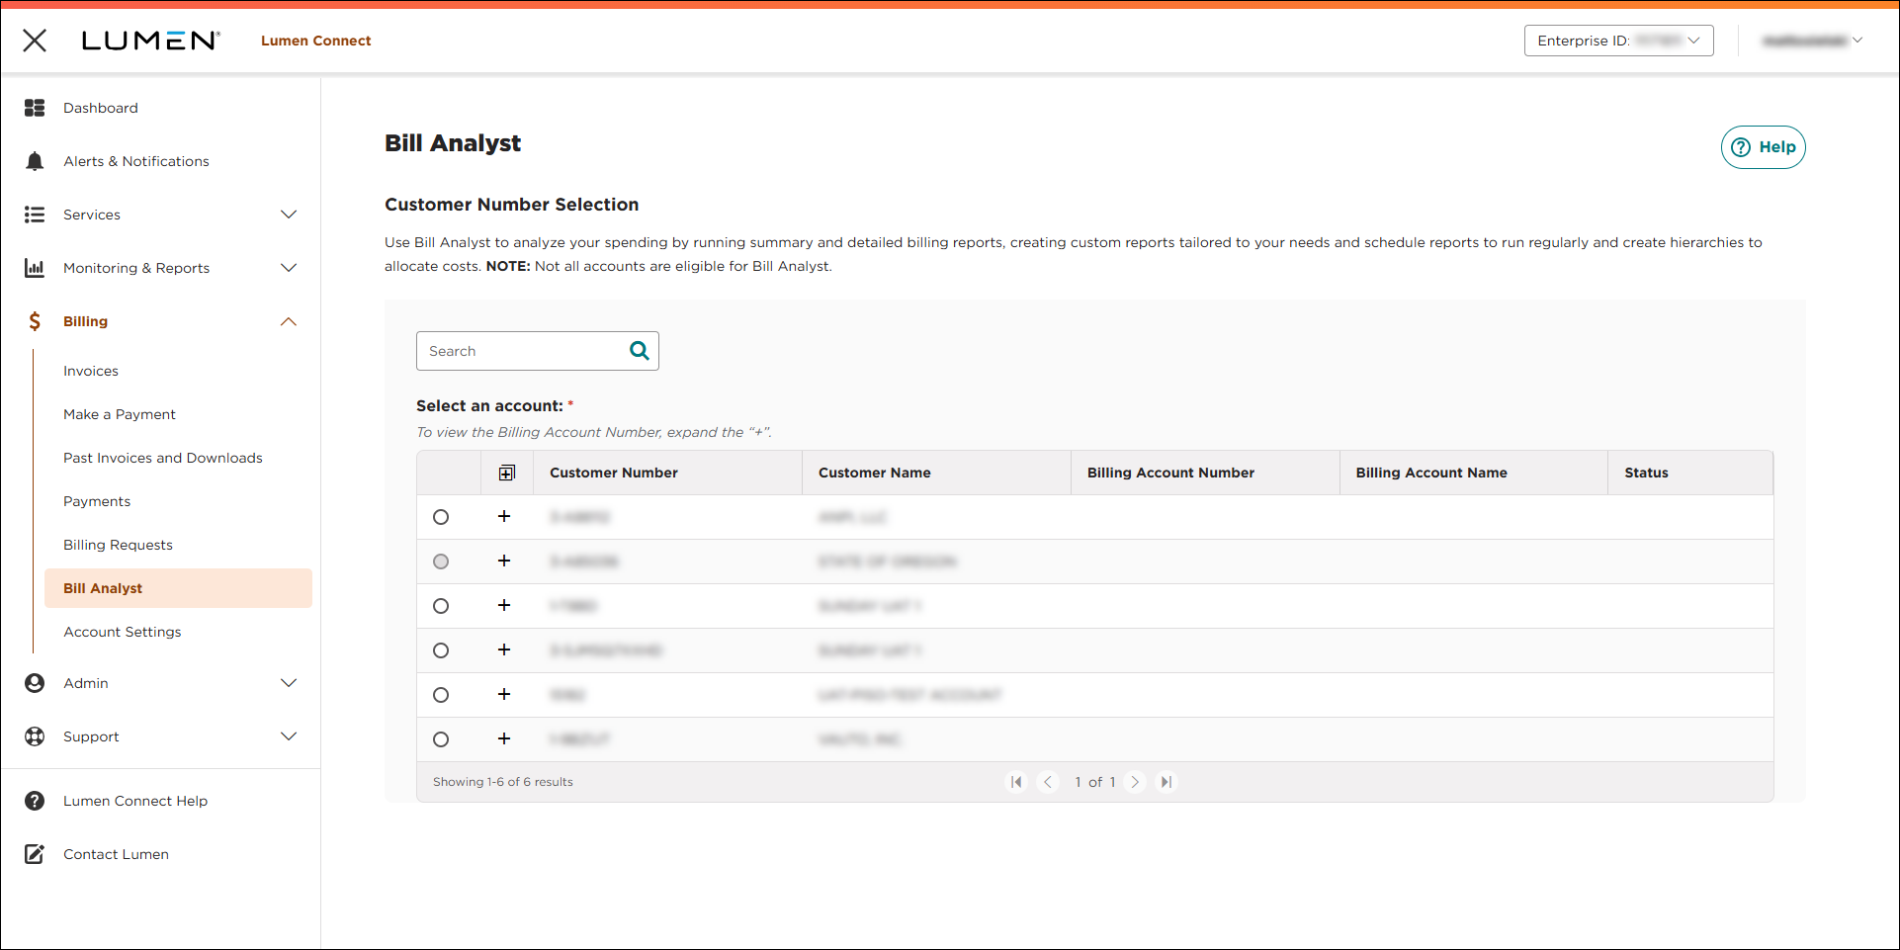The width and height of the screenshot is (1900, 950).
Task: Expand the first customer row with plus
Action: [x=504, y=517]
